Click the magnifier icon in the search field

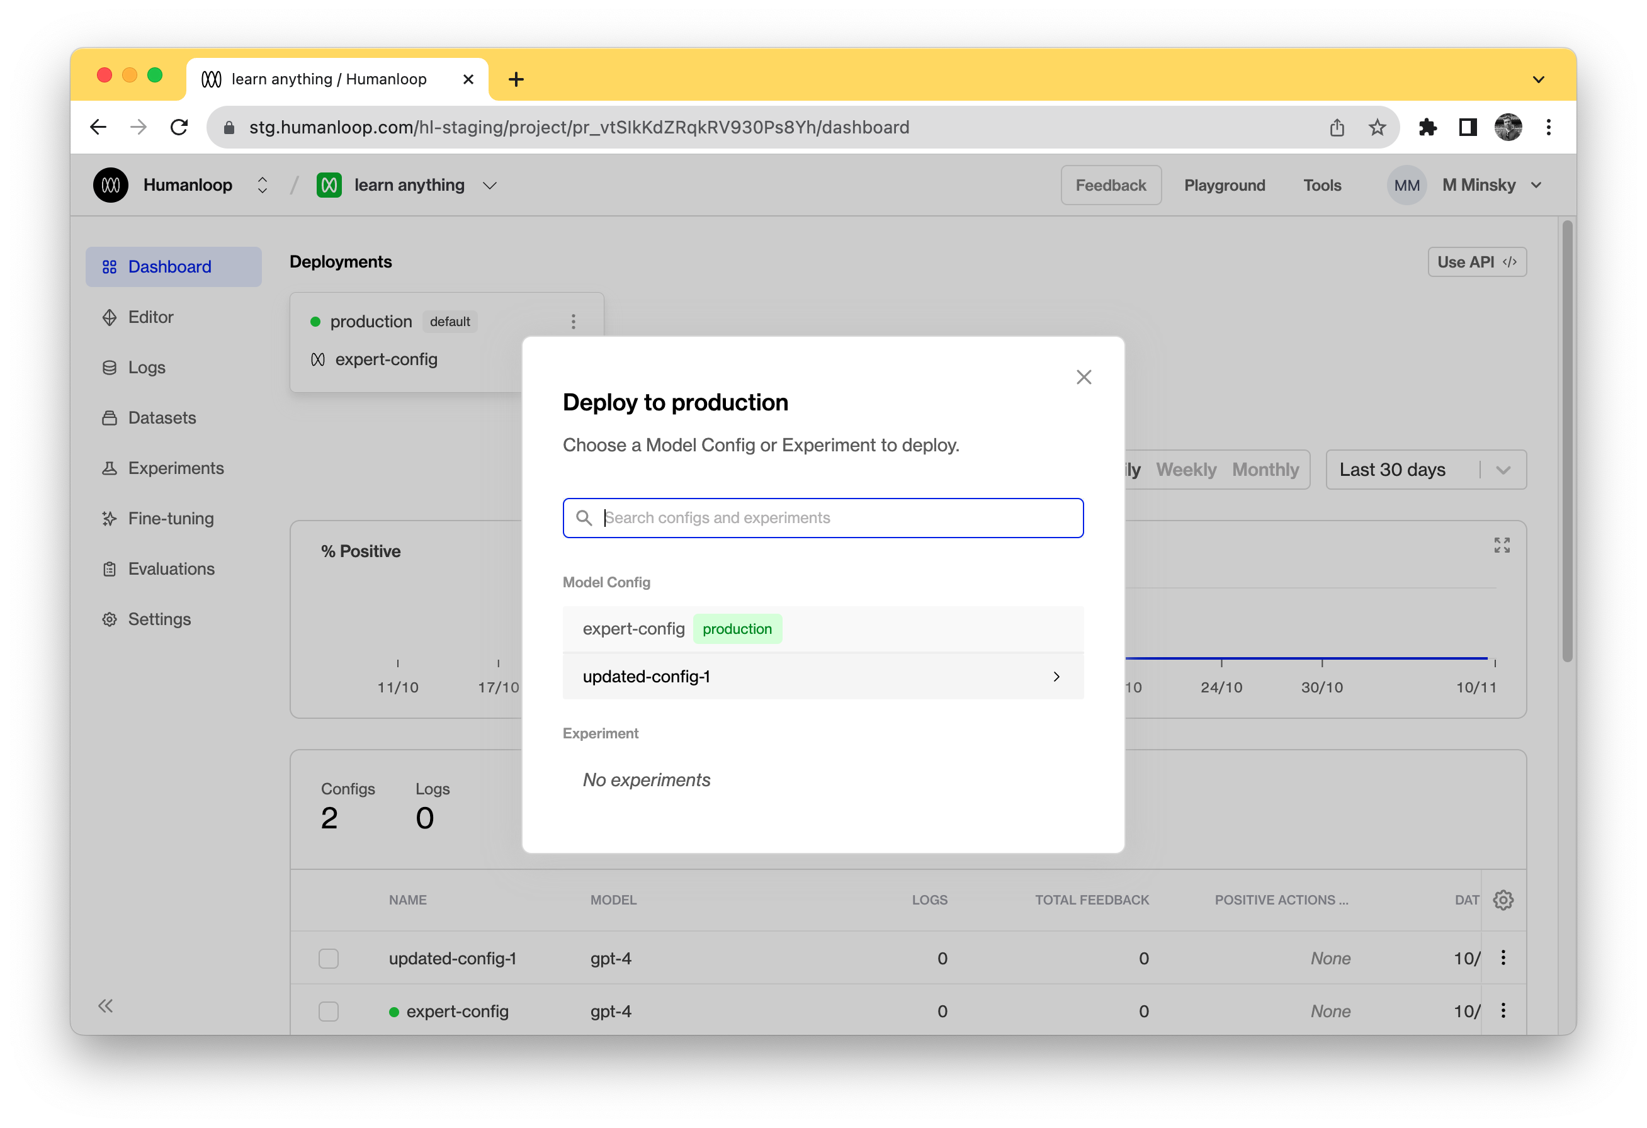pos(584,518)
